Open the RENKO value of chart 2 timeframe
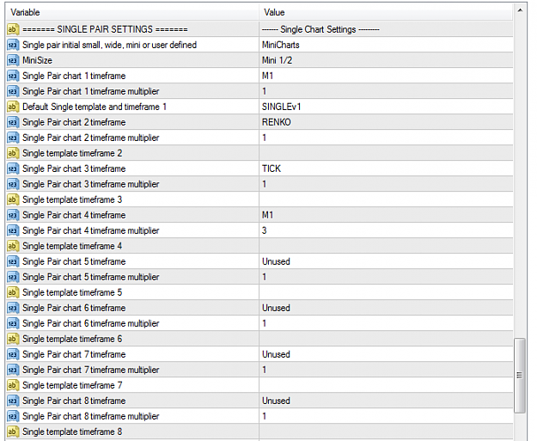This screenshot has width=537, height=441. (x=386, y=122)
